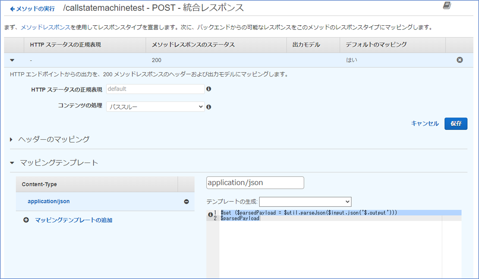Collapse the 200 response row with its triangle
479x279 pixels.
pyautogui.click(x=12, y=60)
